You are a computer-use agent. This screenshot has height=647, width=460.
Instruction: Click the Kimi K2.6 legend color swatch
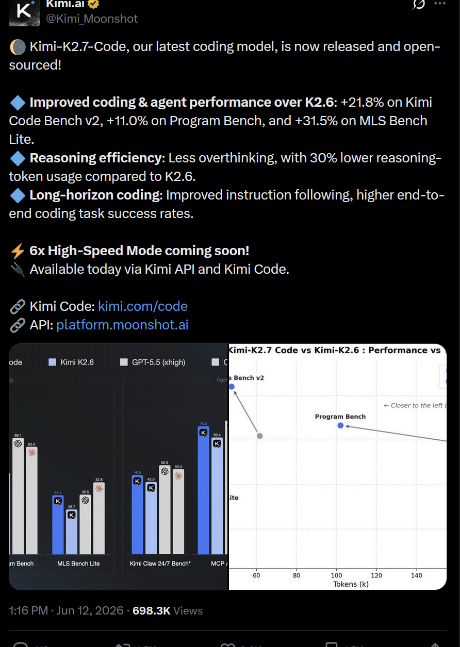[x=52, y=362]
